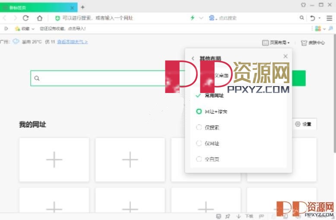Expand the arrow next to undo icon
The width and height of the screenshot is (336, 220).
[320, 18]
